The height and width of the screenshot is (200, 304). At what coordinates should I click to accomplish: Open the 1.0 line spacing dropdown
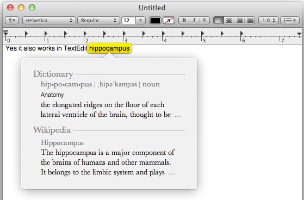(269, 20)
